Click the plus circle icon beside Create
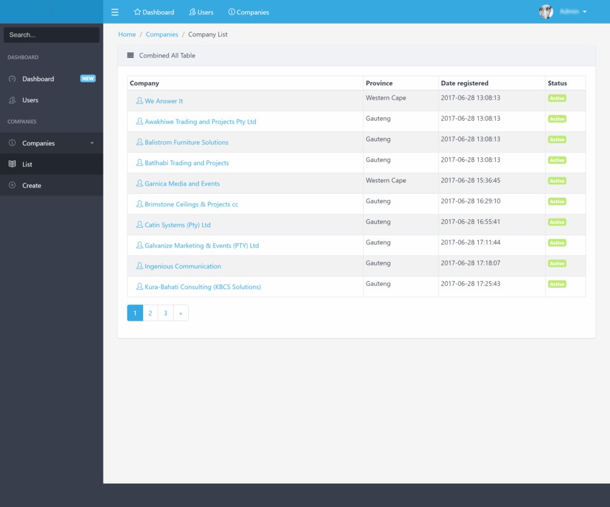This screenshot has width=610, height=507. coord(12,185)
